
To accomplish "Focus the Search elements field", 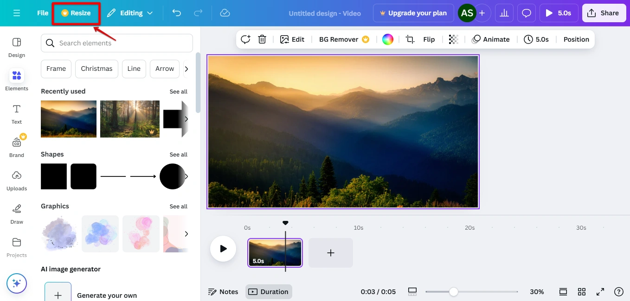I will pos(117,43).
